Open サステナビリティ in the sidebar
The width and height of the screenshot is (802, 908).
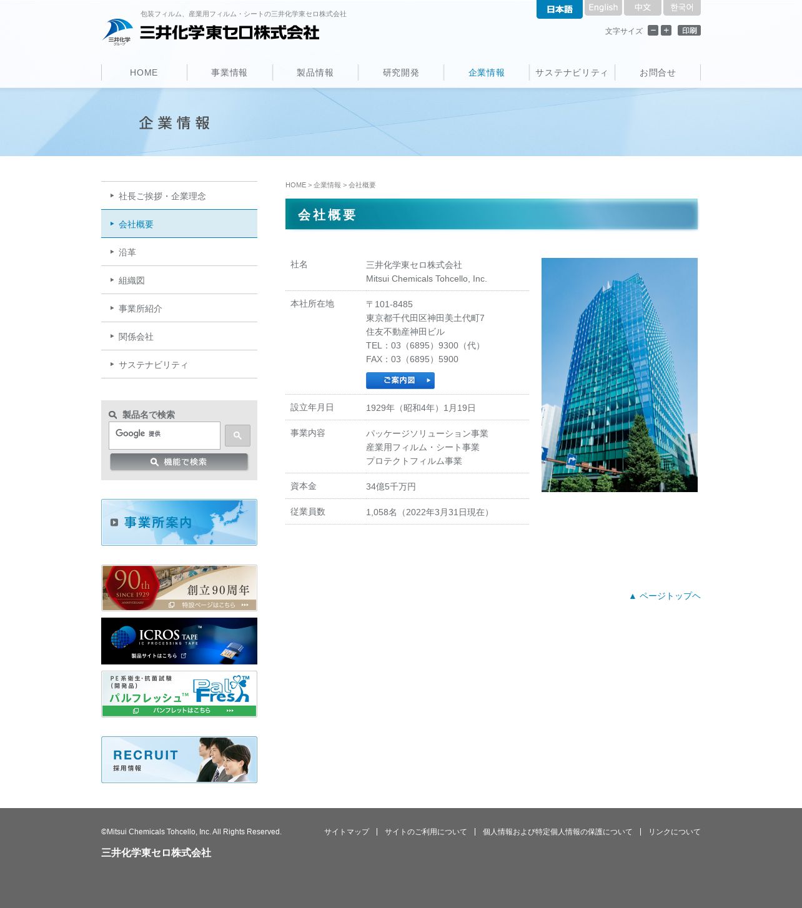179,365
